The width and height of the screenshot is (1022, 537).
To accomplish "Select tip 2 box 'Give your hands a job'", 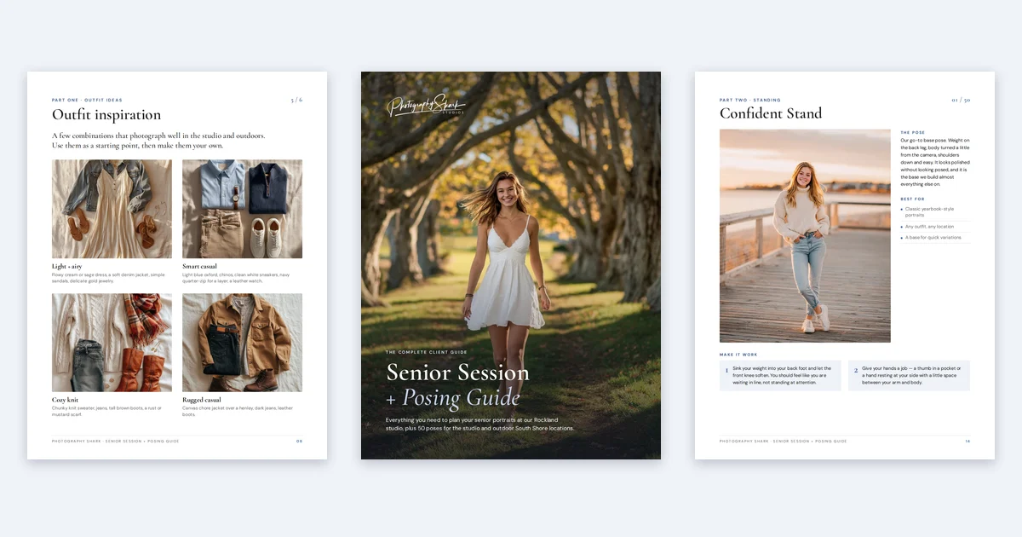I will click(910, 376).
